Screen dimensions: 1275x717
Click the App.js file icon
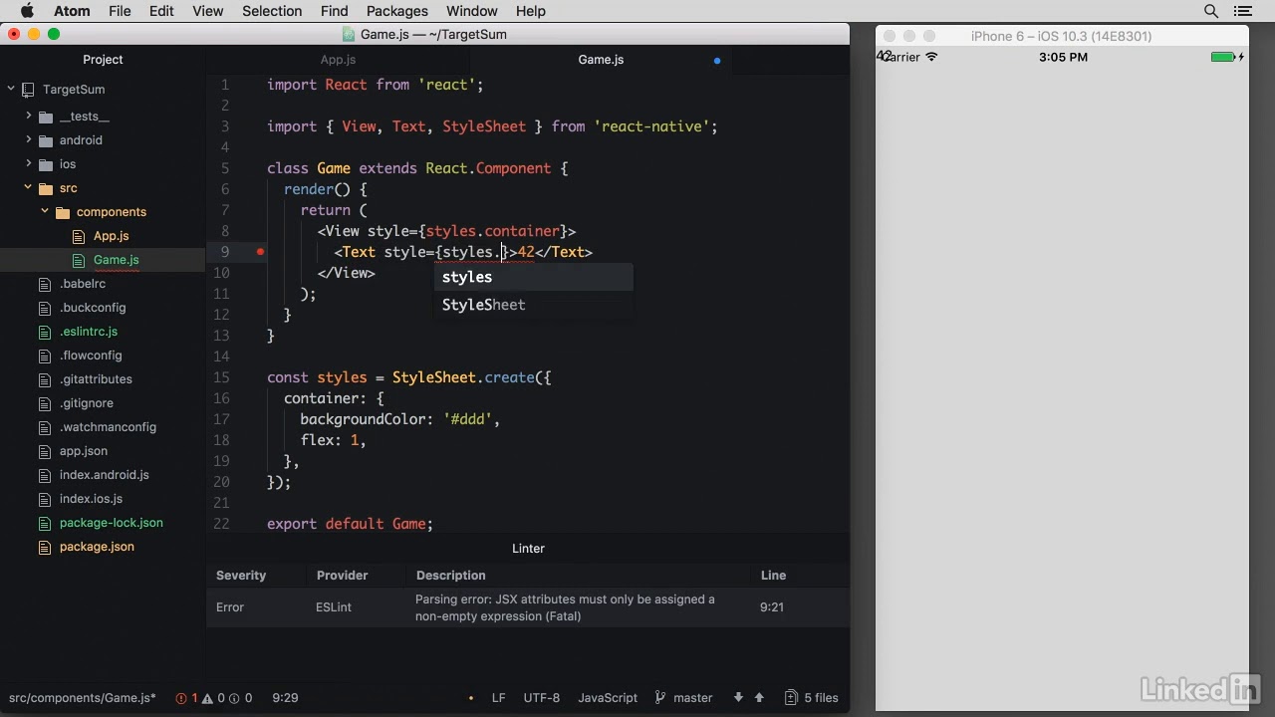click(x=80, y=236)
